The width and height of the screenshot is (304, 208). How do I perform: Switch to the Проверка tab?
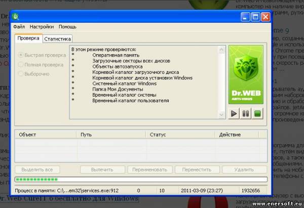pyautogui.click(x=28, y=38)
